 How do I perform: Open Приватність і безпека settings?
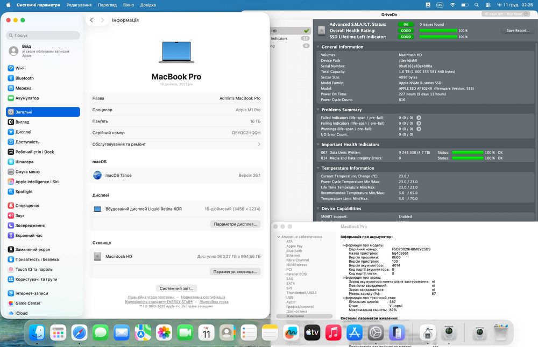[x=43, y=259]
